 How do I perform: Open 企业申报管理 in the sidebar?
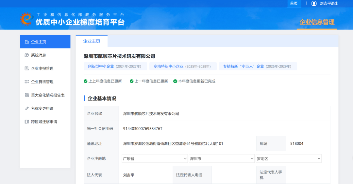point(45,68)
